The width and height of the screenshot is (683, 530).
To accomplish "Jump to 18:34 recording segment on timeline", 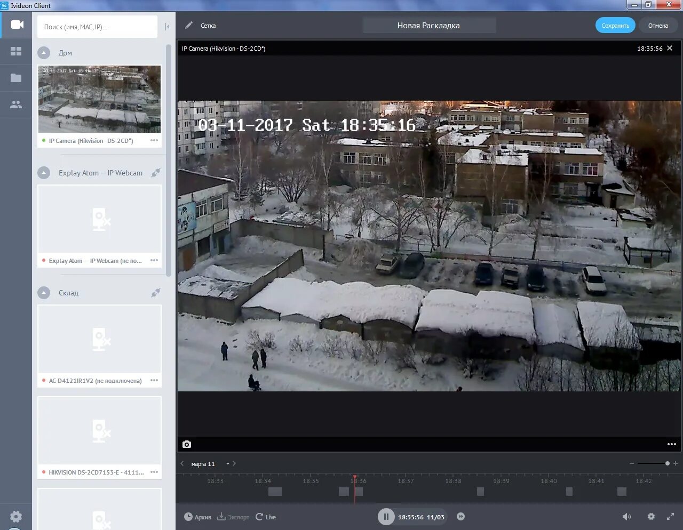I will 275,492.
